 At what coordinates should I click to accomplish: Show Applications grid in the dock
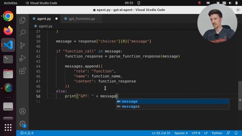8,128
